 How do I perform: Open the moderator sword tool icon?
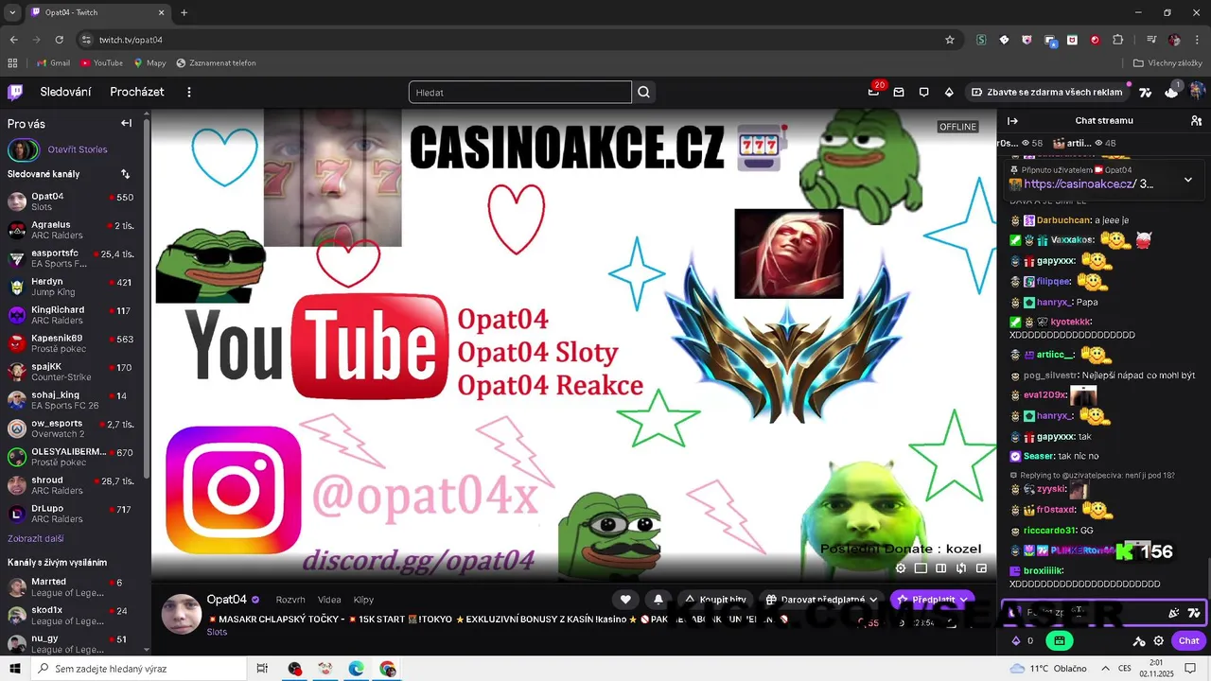click(x=1139, y=640)
